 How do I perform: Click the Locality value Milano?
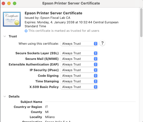(50, 117)
